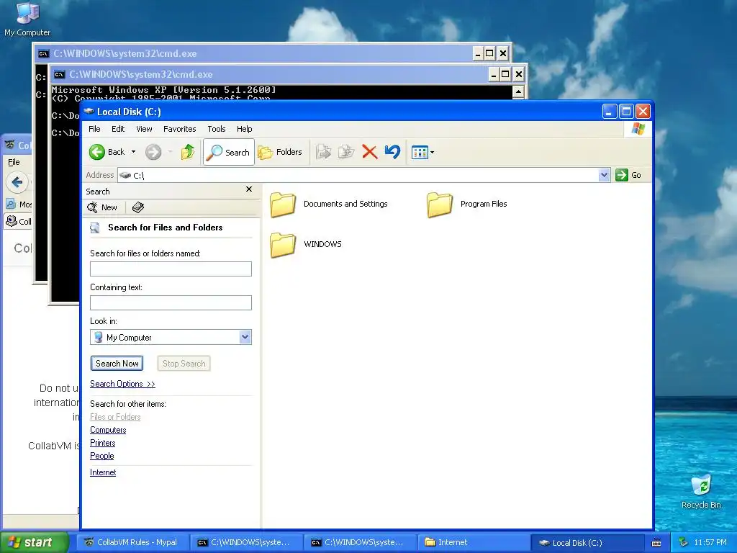Toggle the Folders pane button
Image resolution: width=737 pixels, height=553 pixels.
[280, 152]
